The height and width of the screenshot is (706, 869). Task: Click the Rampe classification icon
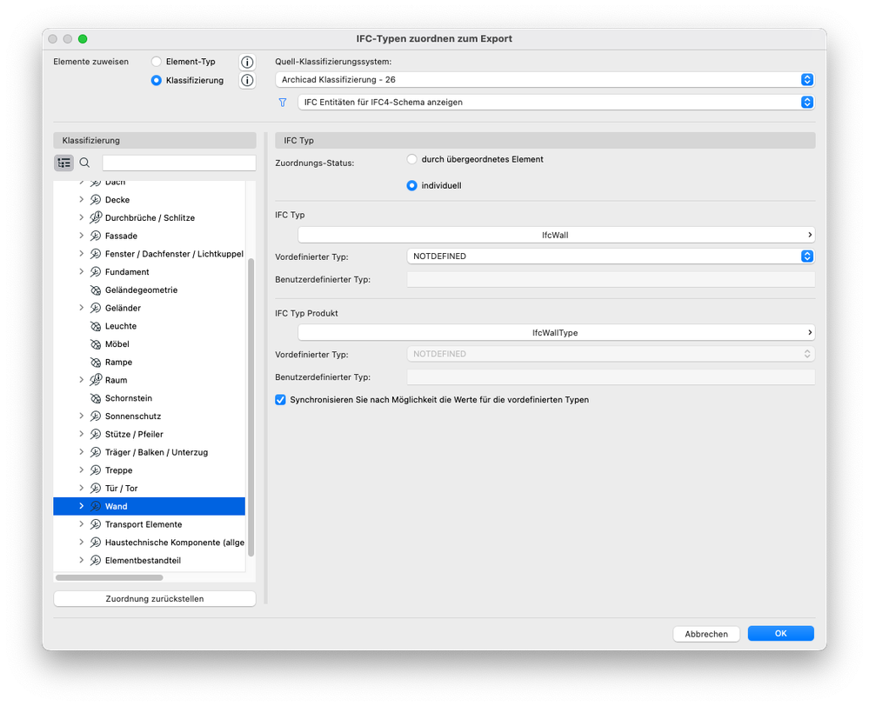96,363
